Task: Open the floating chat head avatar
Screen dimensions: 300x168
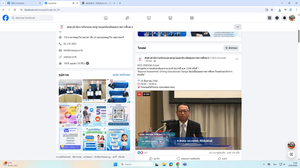Action: 291,145
